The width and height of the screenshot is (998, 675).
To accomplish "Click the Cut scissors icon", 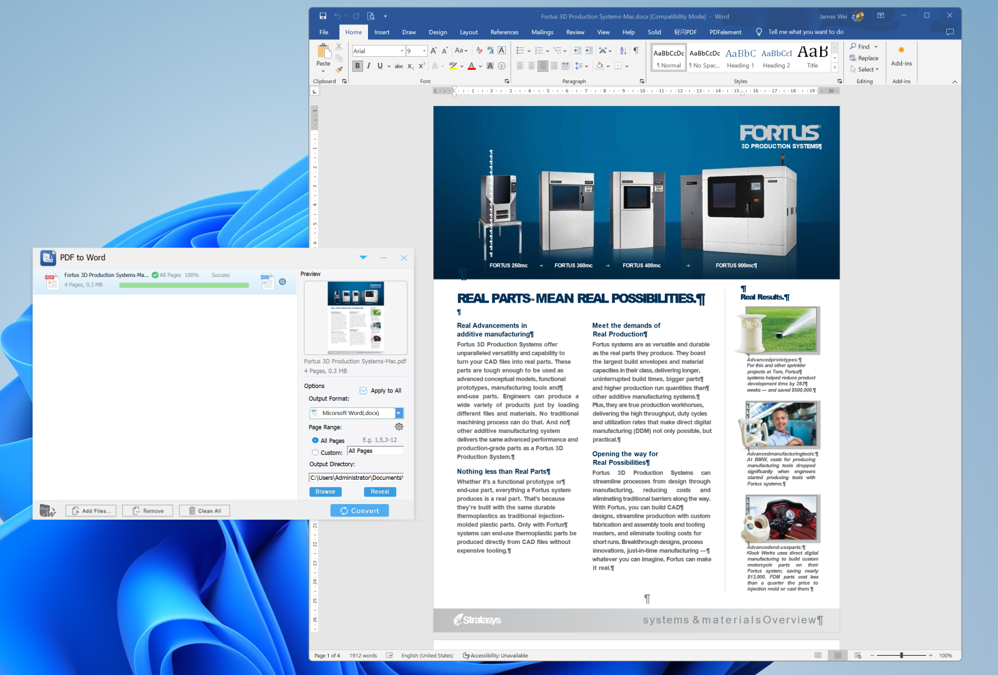I will (x=339, y=47).
